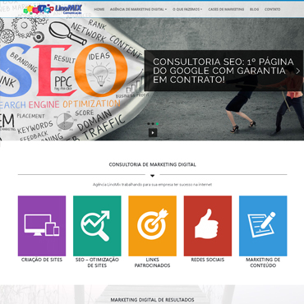This screenshot has width=304, height=304.
Task: Select the green SEO magnifier chart icon
Action: tap(97, 226)
